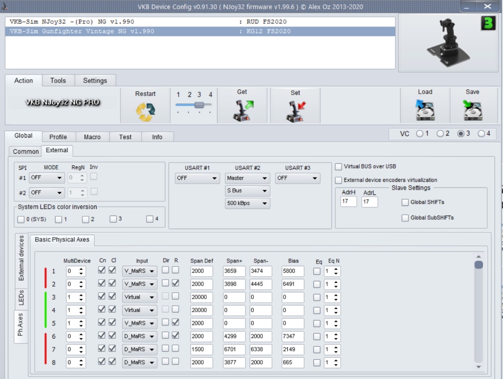
Task: Click the Restart recycle icon
Action: 146,112
